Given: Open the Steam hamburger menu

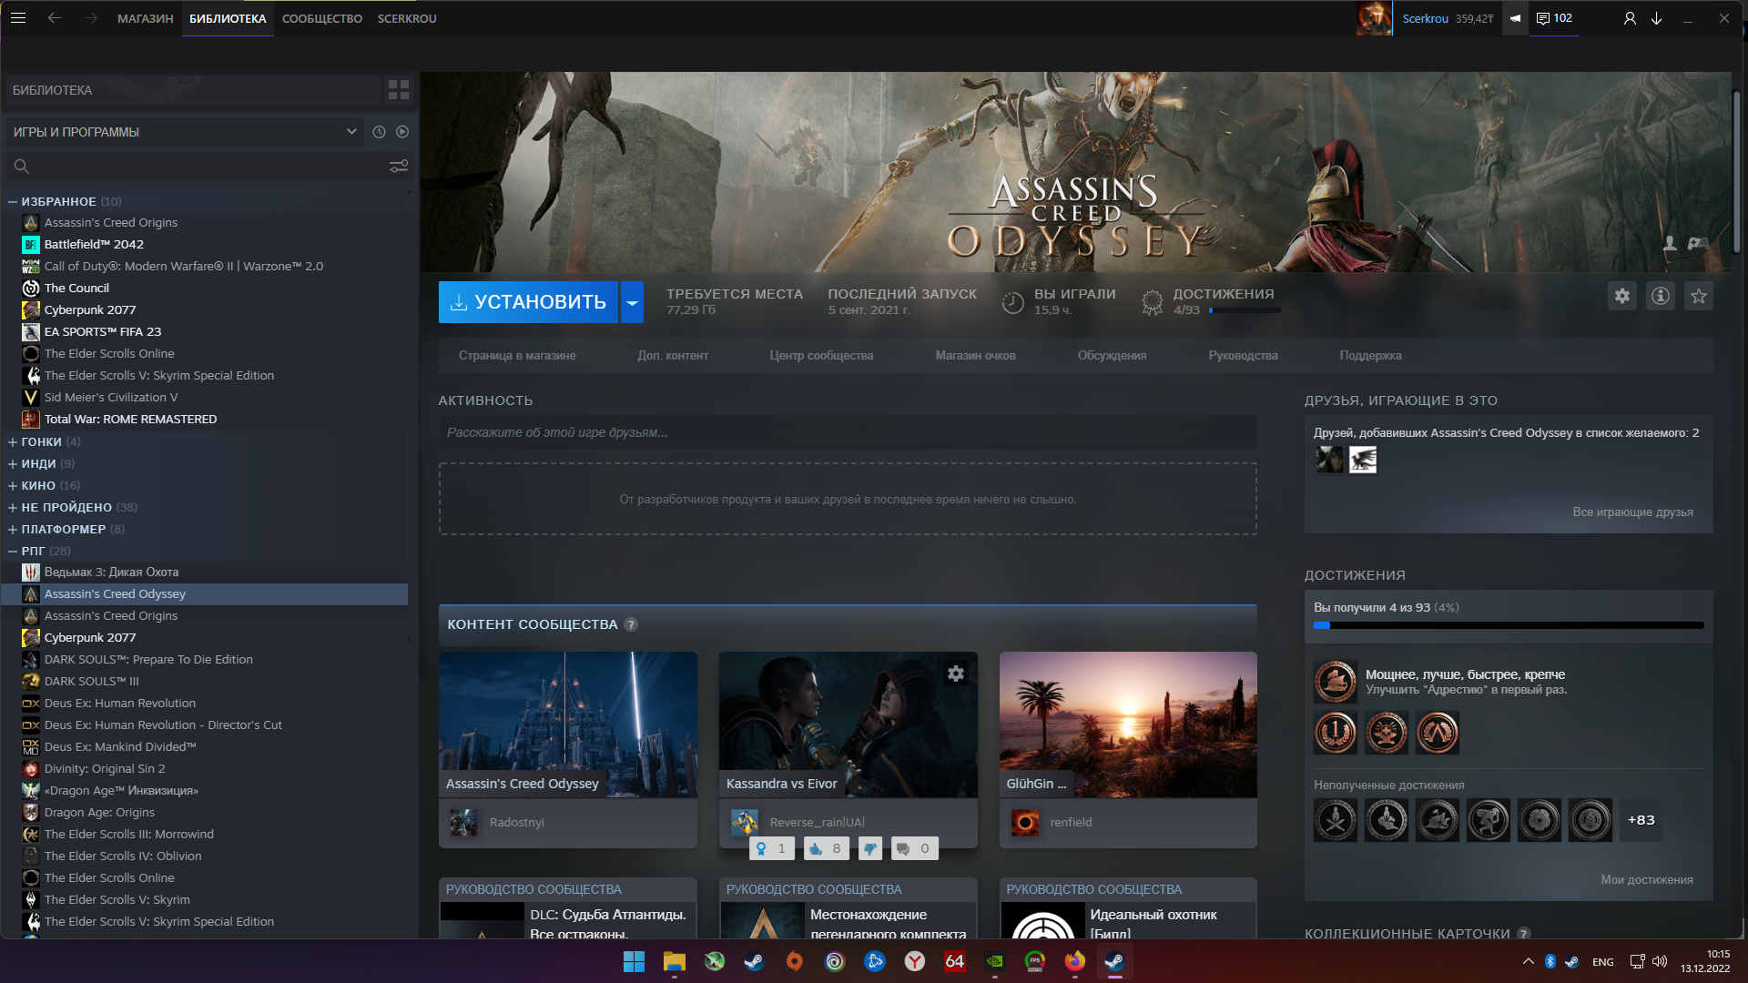Looking at the screenshot, I should (x=18, y=17).
